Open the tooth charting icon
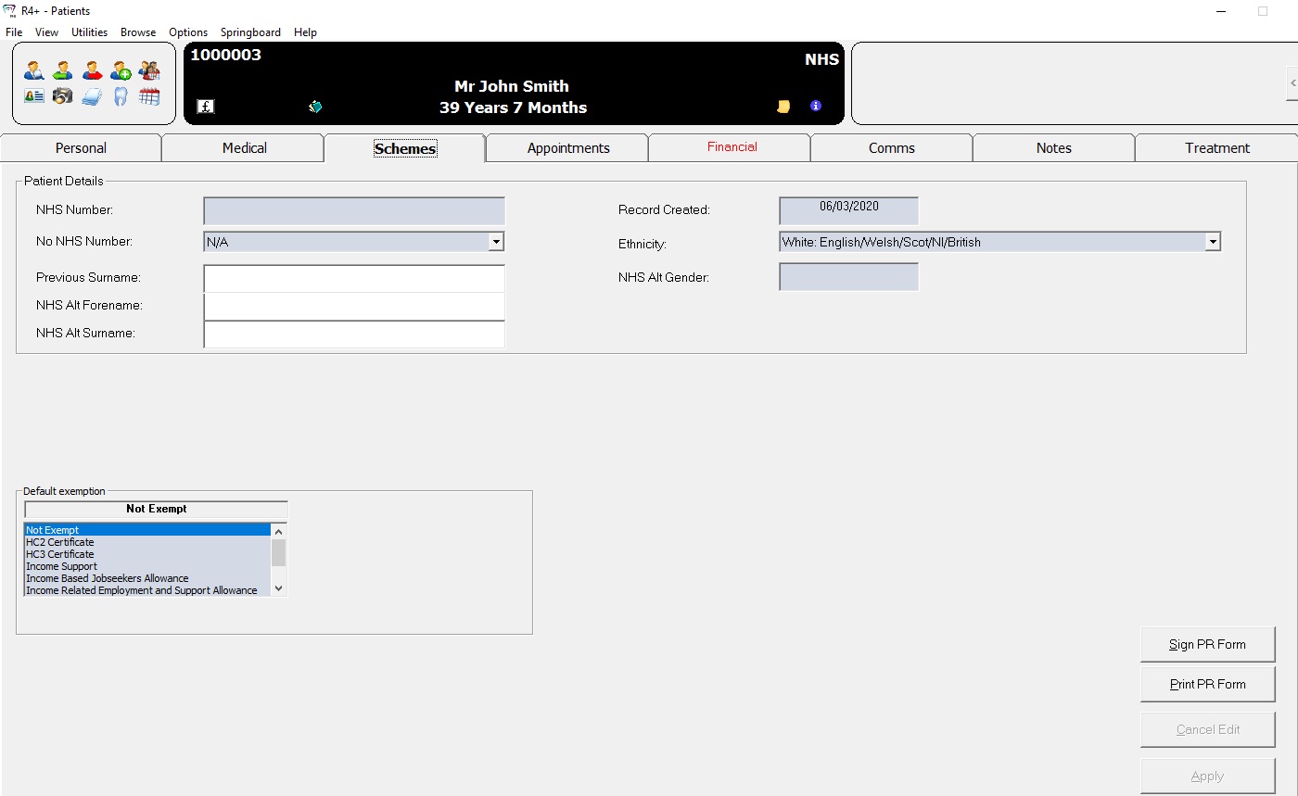1298x796 pixels. (x=121, y=96)
